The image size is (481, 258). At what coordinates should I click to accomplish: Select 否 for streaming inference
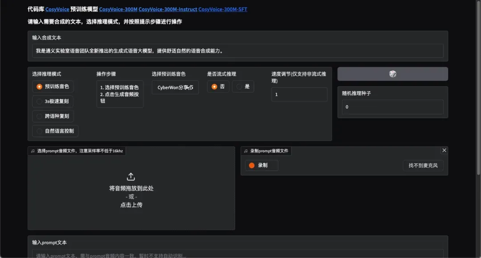[x=218, y=87]
